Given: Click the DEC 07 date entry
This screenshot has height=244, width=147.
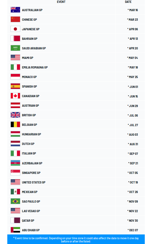Looking at the screenshot, I should coord(133,230).
